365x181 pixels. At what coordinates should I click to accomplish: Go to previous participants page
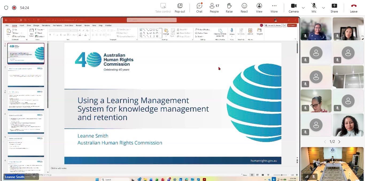pos(325,142)
